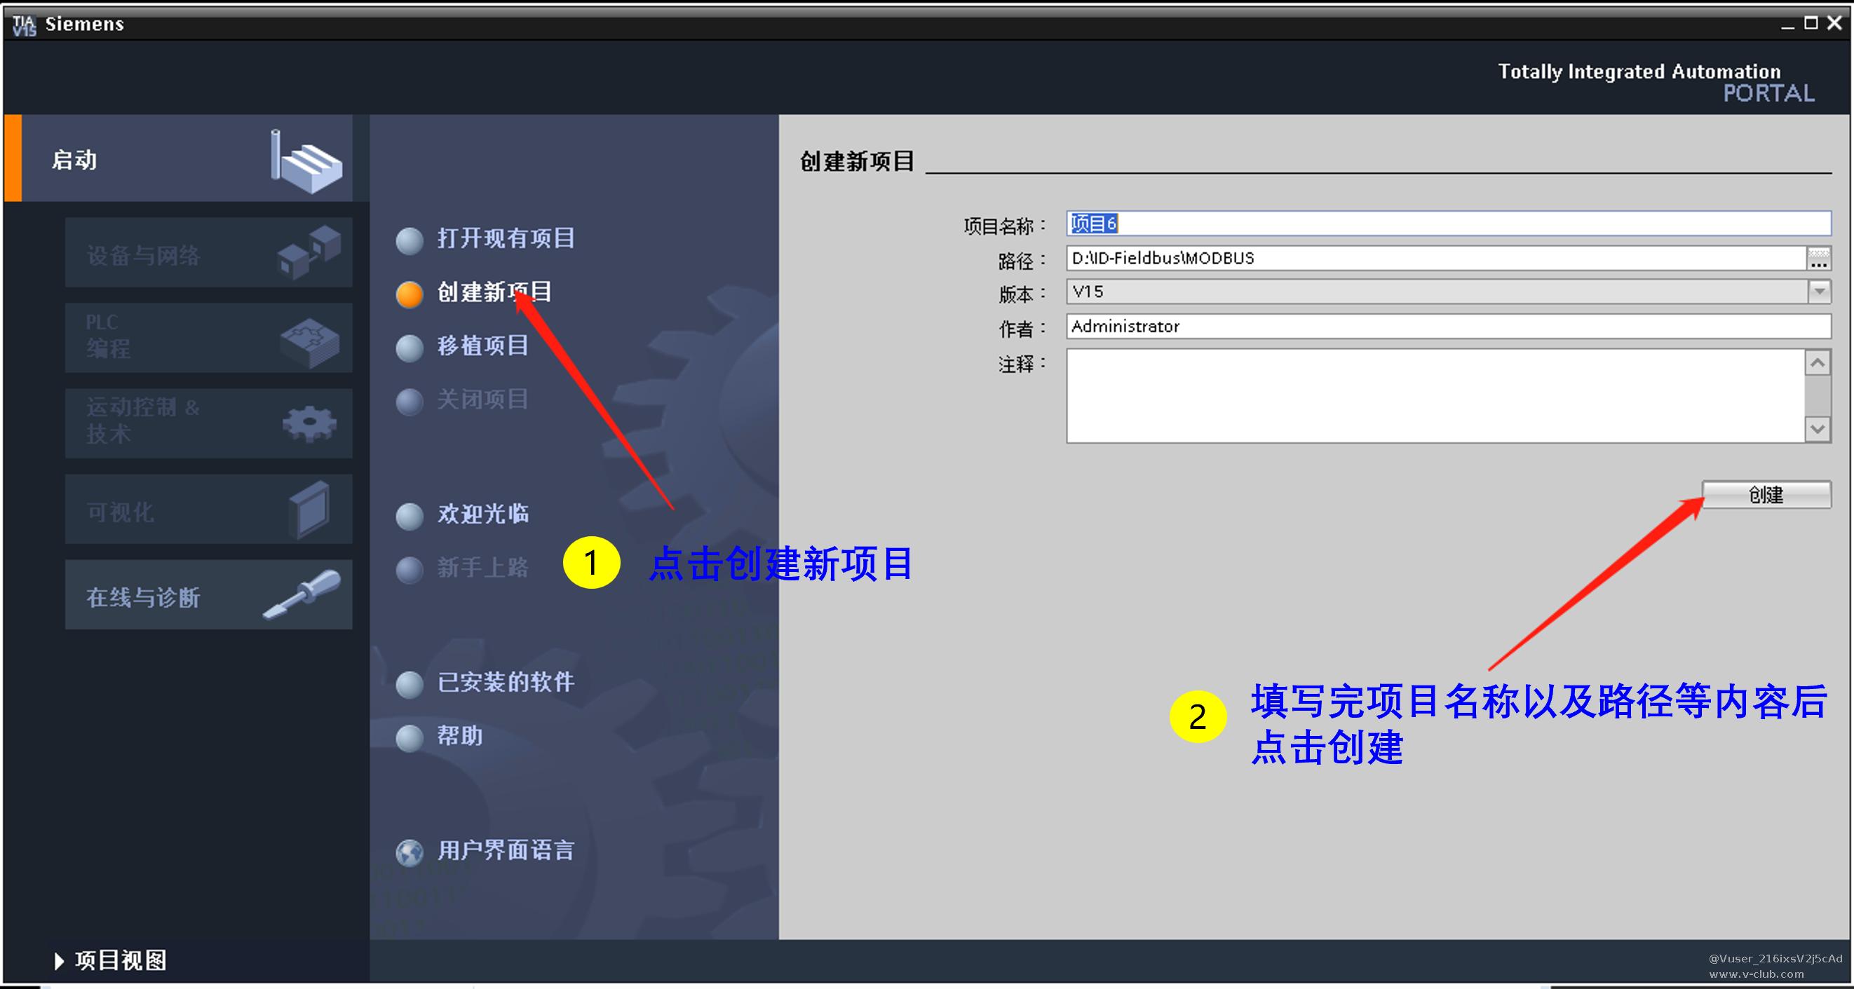The width and height of the screenshot is (1854, 989).
Task: Click the bullet beside 欢迎光临
Action: (410, 516)
